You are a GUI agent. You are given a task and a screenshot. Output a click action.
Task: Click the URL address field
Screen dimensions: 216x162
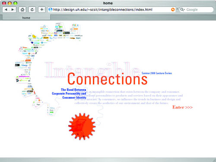pyautogui.click(x=111, y=9)
